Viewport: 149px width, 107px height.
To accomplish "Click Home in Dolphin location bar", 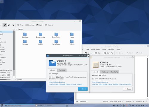I will coord(20,29).
